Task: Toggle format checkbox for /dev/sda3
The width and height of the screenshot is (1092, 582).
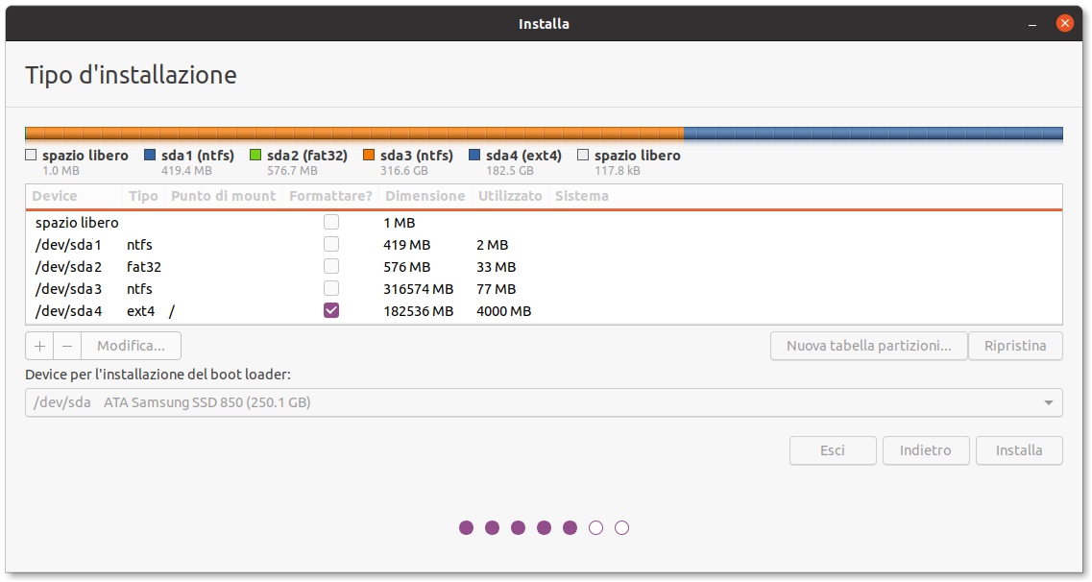Action: [331, 289]
